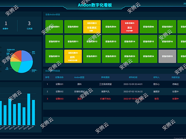
Task: Open the yellow 设备名称03 安装调试 tile
Action: [92, 27]
